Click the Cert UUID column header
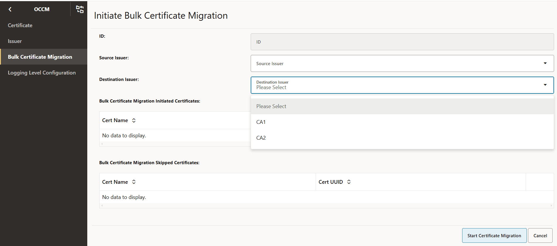The height and width of the screenshot is (246, 557). pyautogui.click(x=331, y=182)
